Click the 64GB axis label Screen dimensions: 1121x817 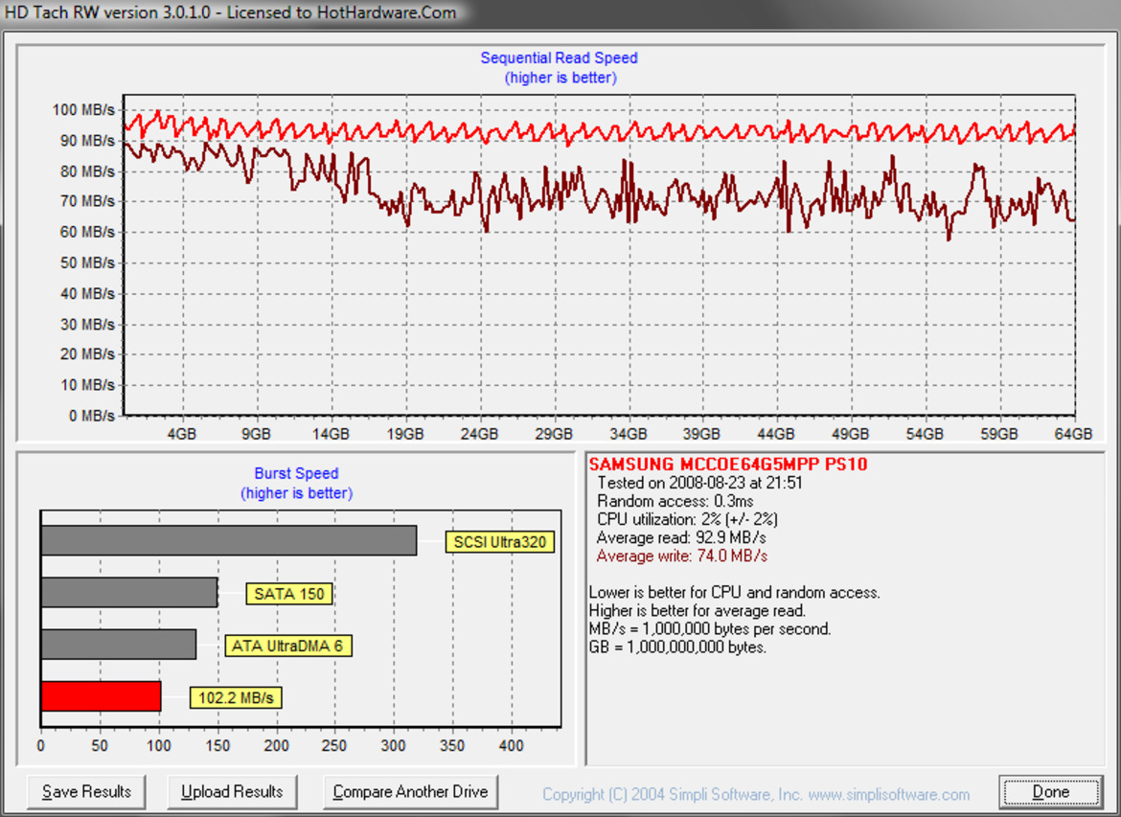point(1074,434)
